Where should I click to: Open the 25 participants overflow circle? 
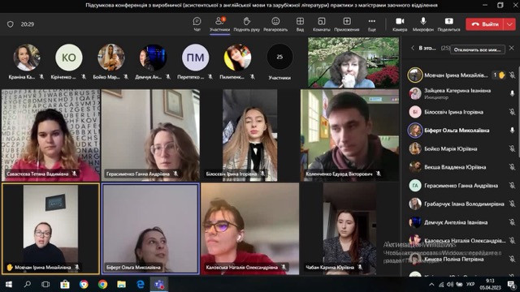click(279, 57)
